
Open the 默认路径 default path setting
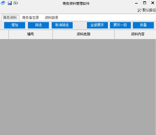tap(147, 10)
